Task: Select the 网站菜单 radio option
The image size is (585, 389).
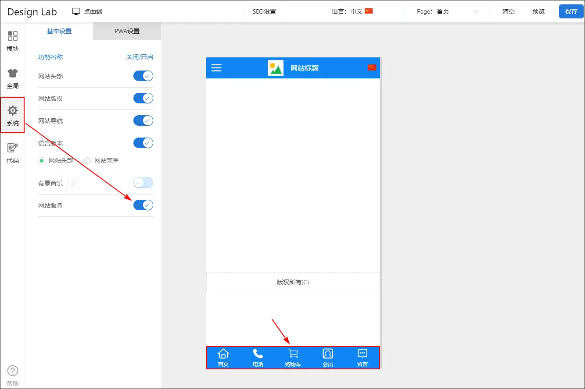Action: (87, 161)
